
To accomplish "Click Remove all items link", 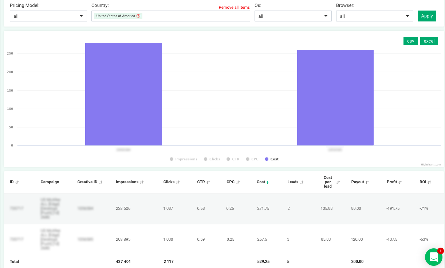I will click(234, 7).
